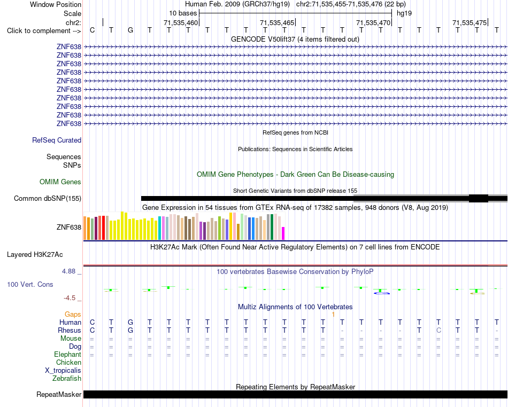The width and height of the screenshot is (508, 407).
Task: Open the OMIM Genes track label
Action: [60, 182]
